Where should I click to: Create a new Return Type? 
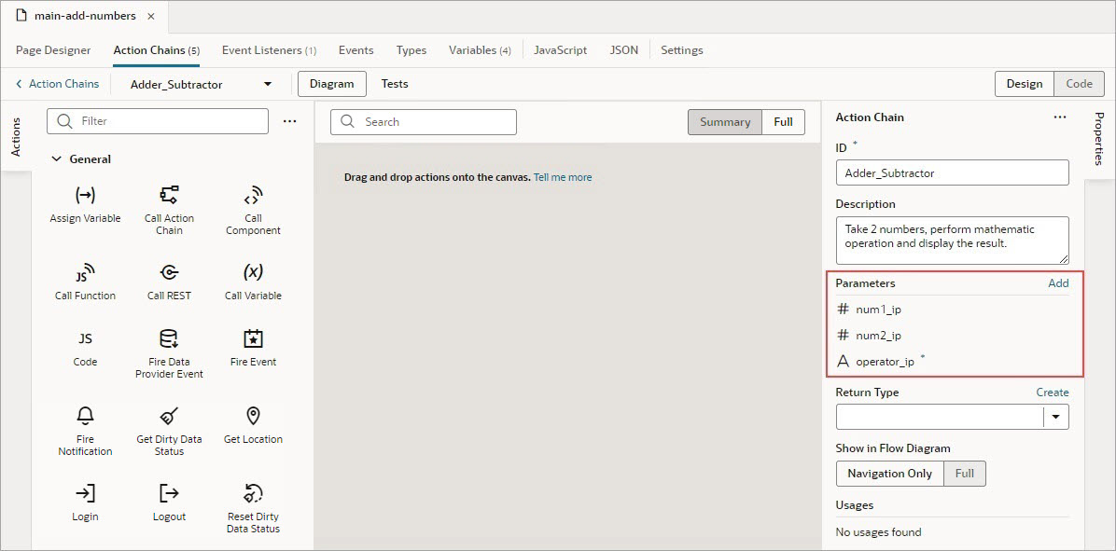[1053, 392]
